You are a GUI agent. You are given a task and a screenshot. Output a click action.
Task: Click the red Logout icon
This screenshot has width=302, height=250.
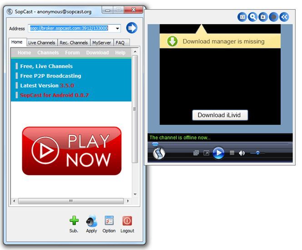tap(127, 221)
